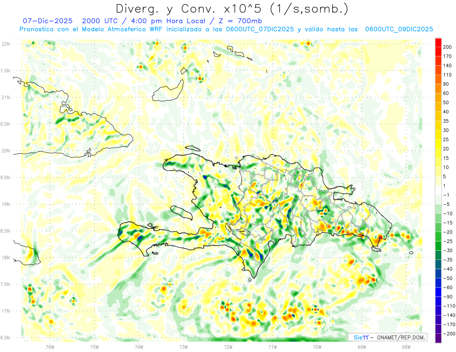Viewport: 456px width, 352px height.
Task: Click the "71W" longitude label
Action: [272, 346]
